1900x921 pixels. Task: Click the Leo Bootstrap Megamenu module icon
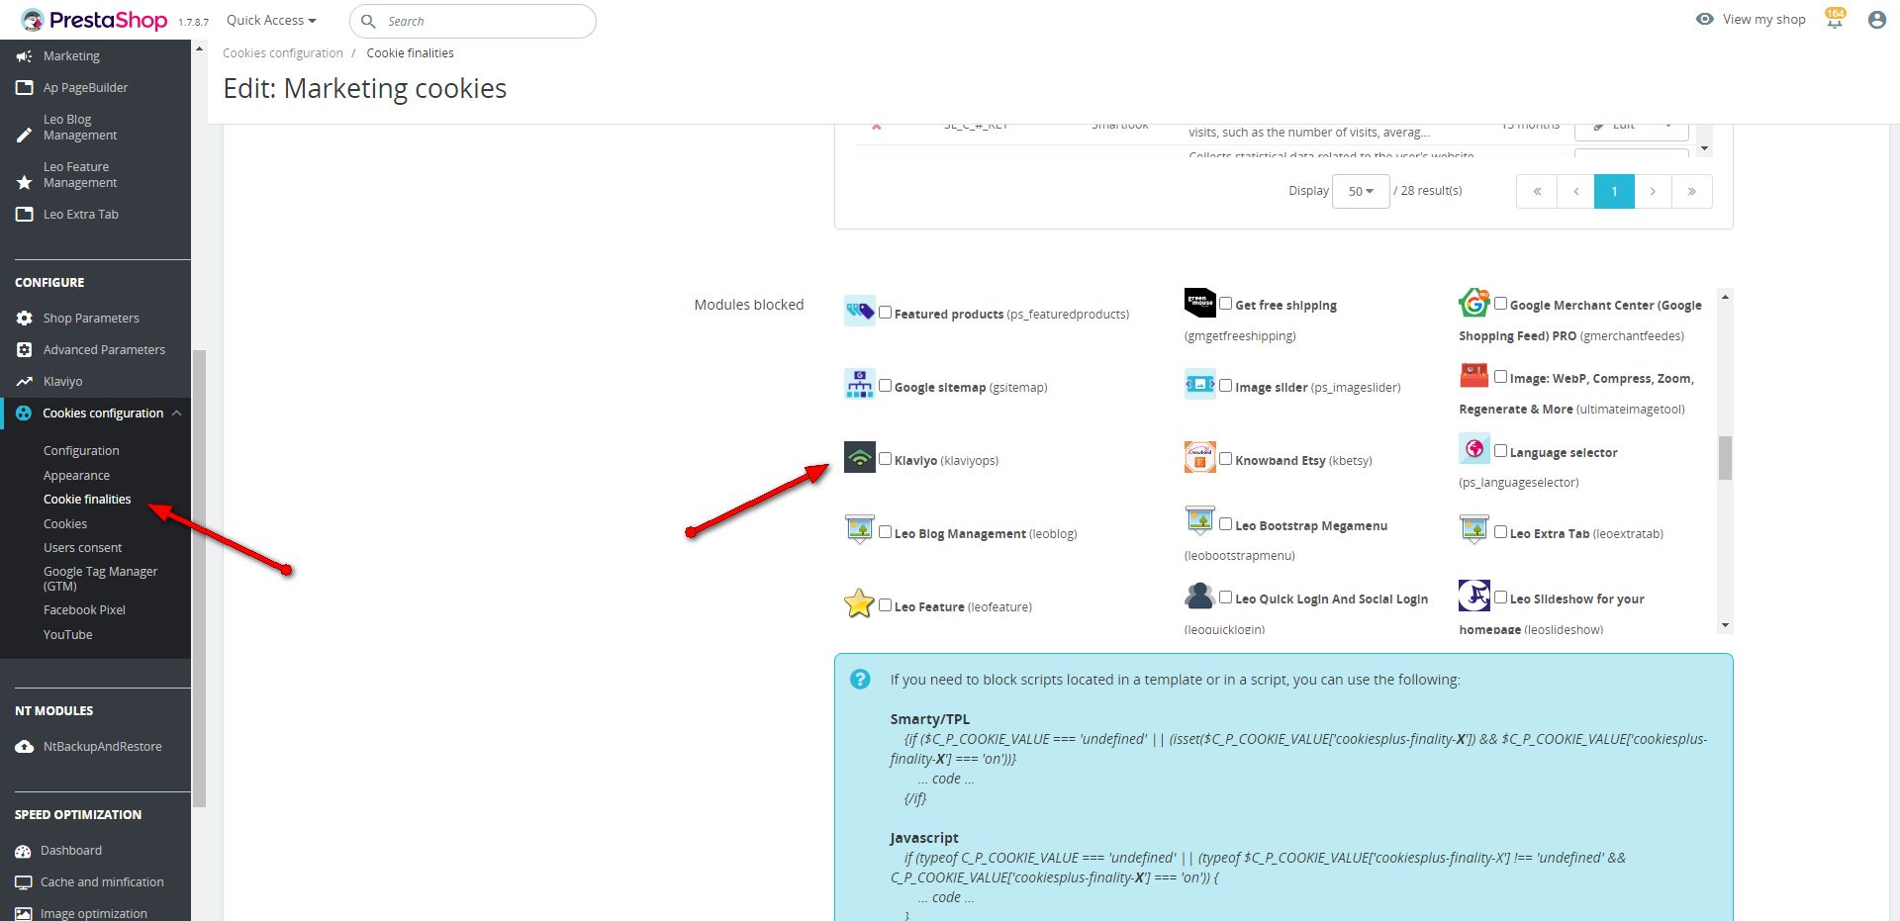pos(1199,522)
